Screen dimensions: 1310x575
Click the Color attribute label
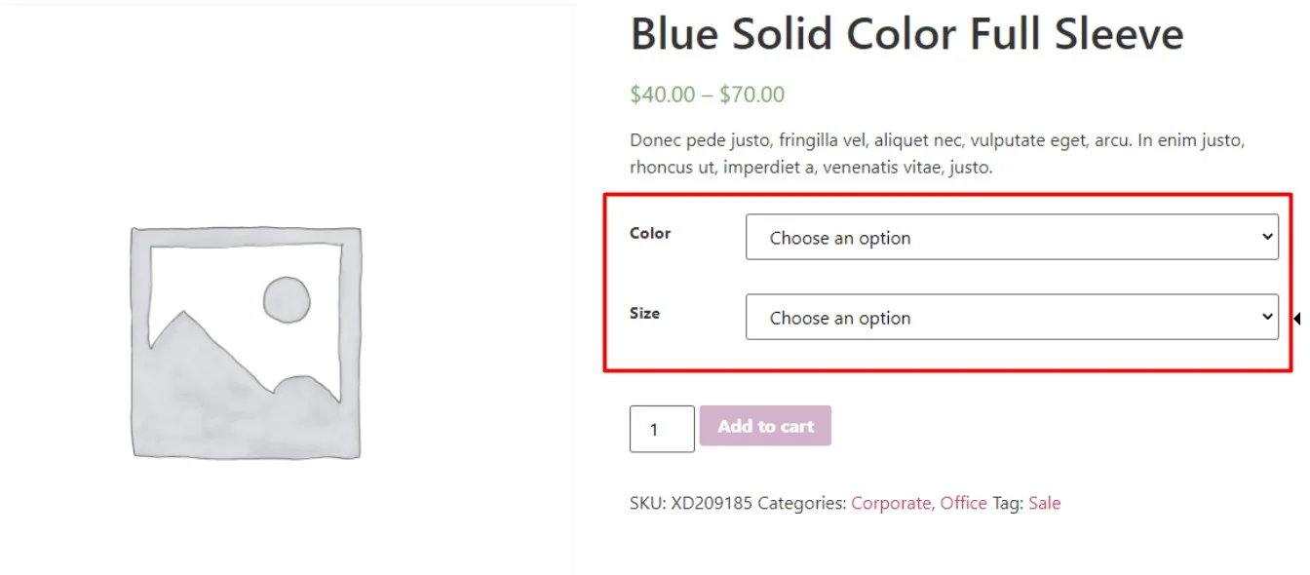(650, 233)
